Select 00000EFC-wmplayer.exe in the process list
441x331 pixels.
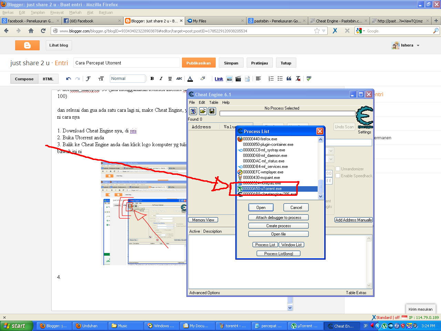277,172
